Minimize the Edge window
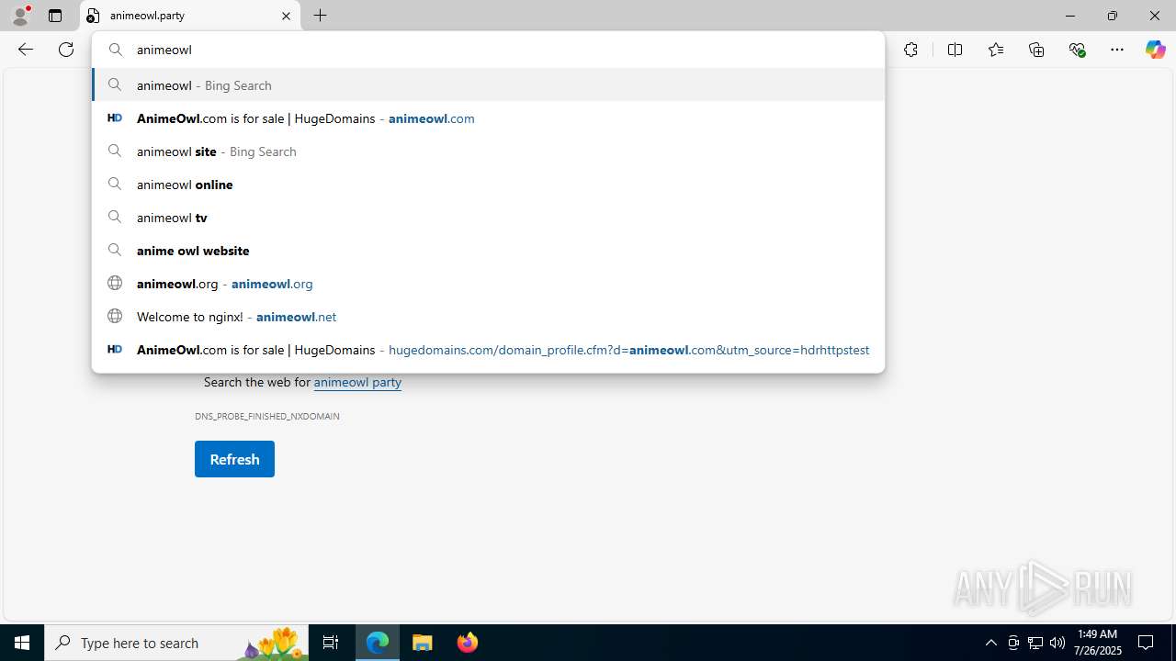The height and width of the screenshot is (661, 1176). (x=1069, y=16)
